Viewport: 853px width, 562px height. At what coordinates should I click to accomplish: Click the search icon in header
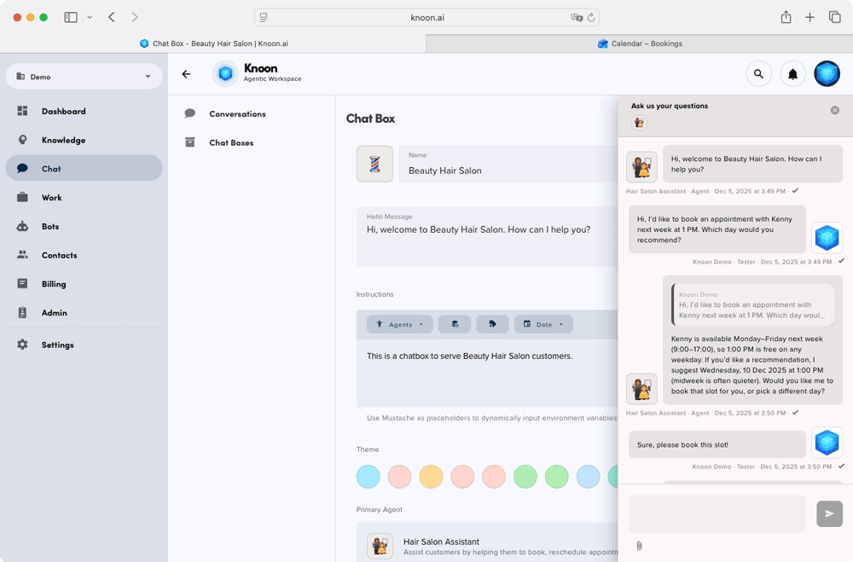point(758,74)
